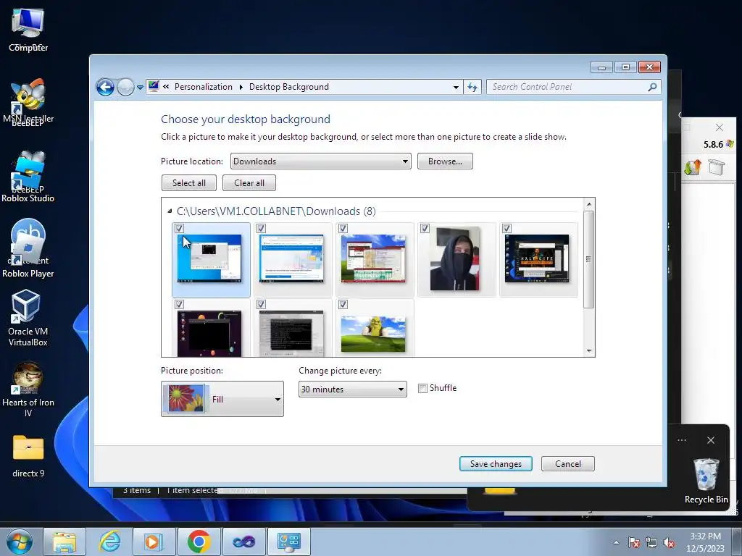Screen dimensions: 742x556
Task: Select the blue desktop screenshot thumbnail
Action: [x=209, y=258]
